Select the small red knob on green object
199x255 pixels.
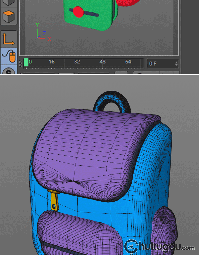pos(78,12)
